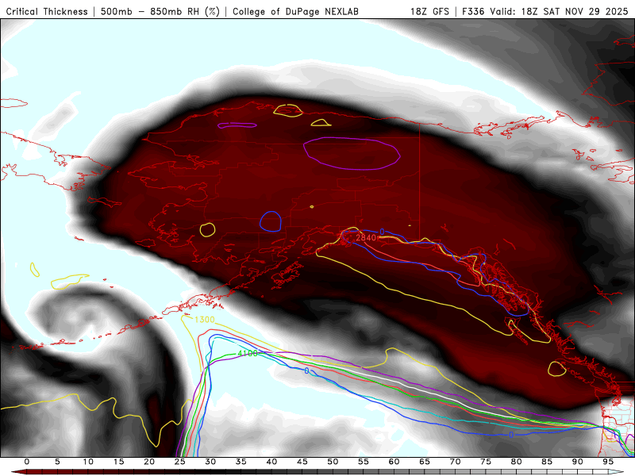Click the colorbar tick label "65"
The height and width of the screenshot is (476, 635).
point(425,462)
